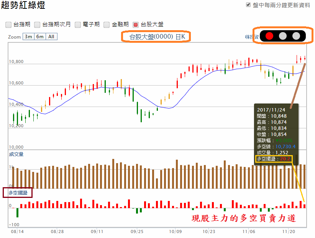The height and width of the screenshot is (238, 315).
Task: Toggle the 盤中每兩分鐘更新資料 checkbox
Action: [x=248, y=5]
